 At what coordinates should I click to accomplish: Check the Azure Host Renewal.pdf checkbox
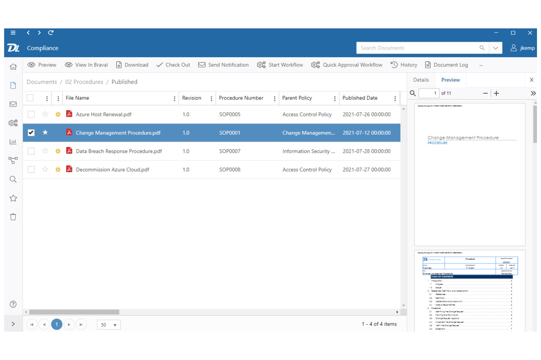[x=31, y=114]
